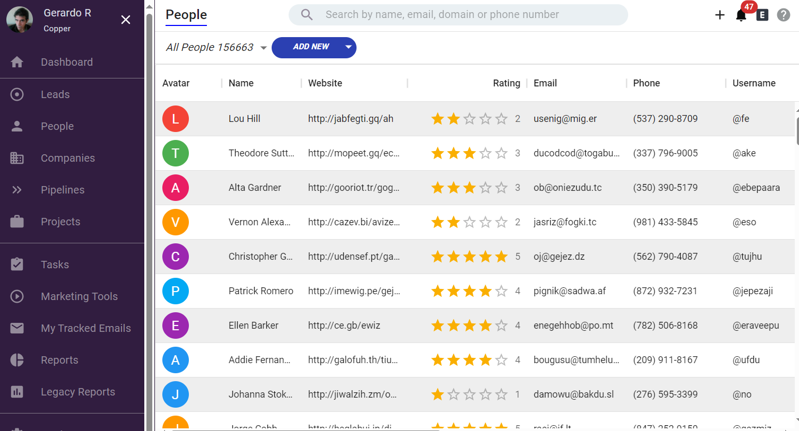Expand Pipelines with the double chevron
Image resolution: width=799 pixels, height=431 pixels.
tap(17, 190)
